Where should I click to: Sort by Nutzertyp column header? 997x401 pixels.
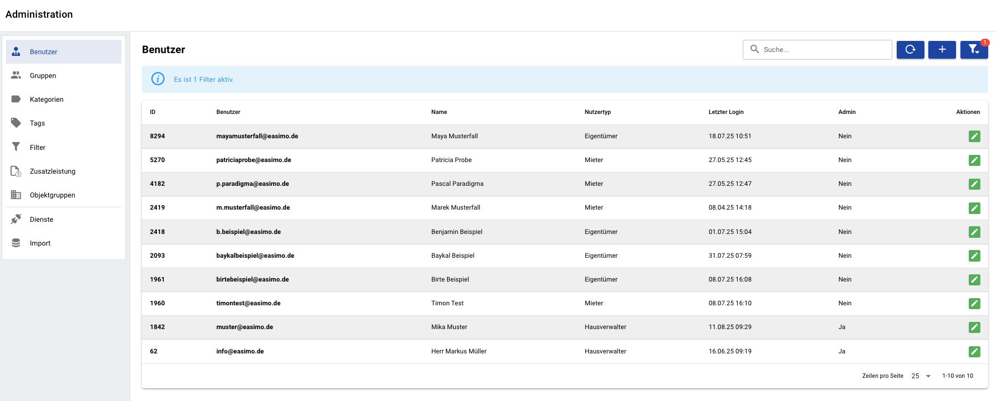click(598, 112)
